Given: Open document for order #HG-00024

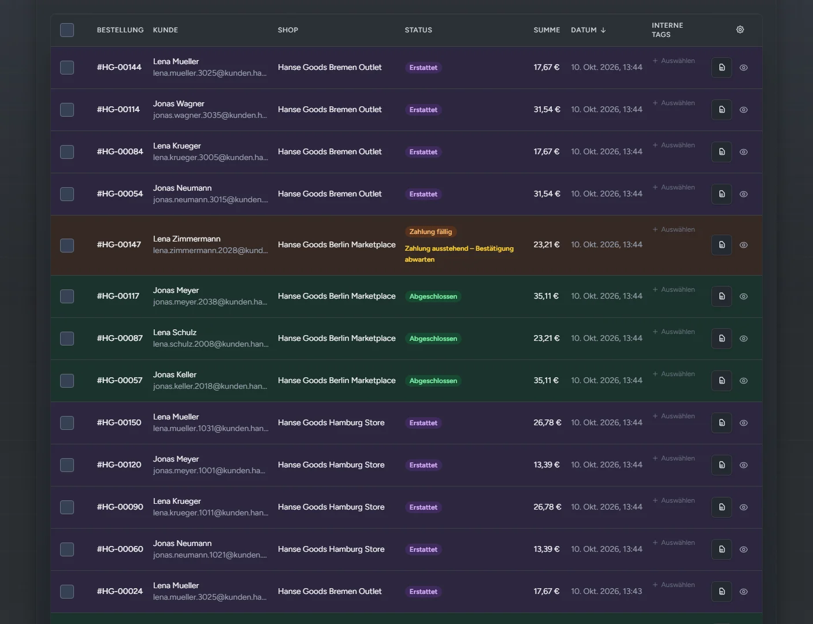Looking at the screenshot, I should [722, 592].
